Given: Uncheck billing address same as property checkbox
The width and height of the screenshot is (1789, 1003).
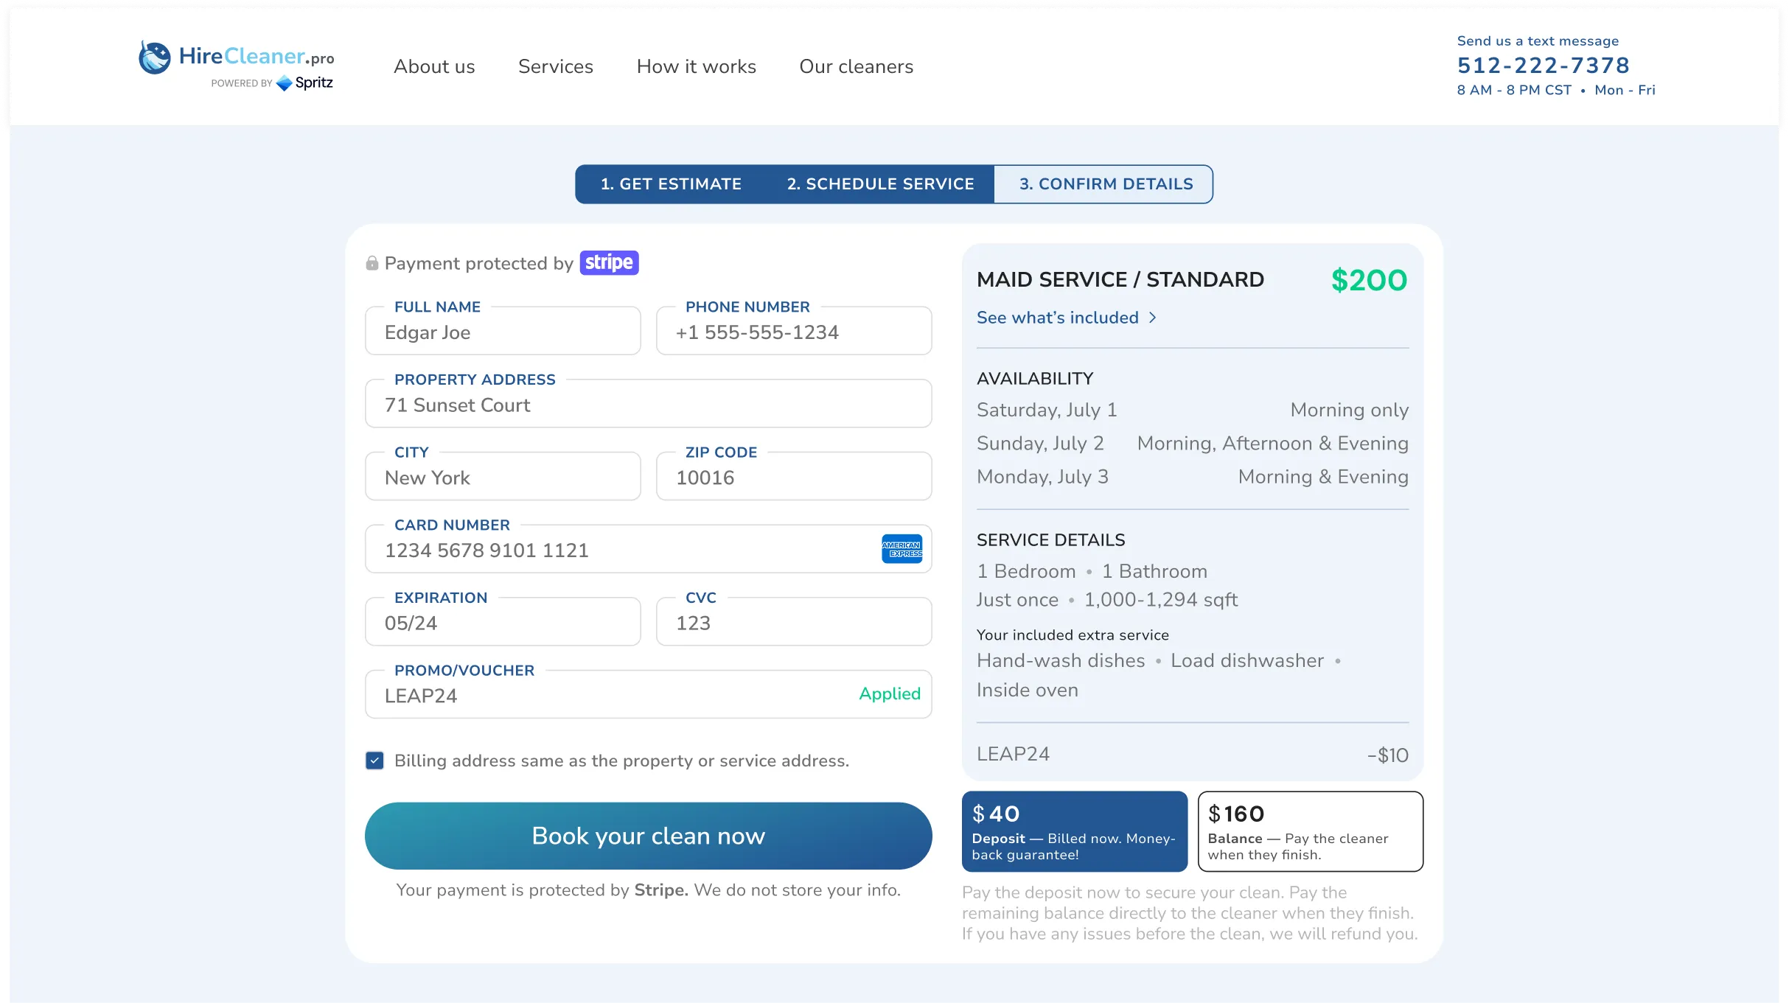Looking at the screenshot, I should [374, 761].
